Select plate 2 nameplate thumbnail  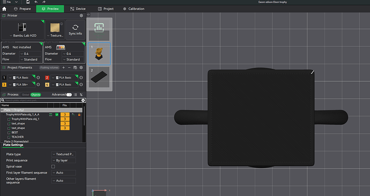99,77
